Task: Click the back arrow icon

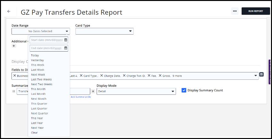Action: coord(9,11)
